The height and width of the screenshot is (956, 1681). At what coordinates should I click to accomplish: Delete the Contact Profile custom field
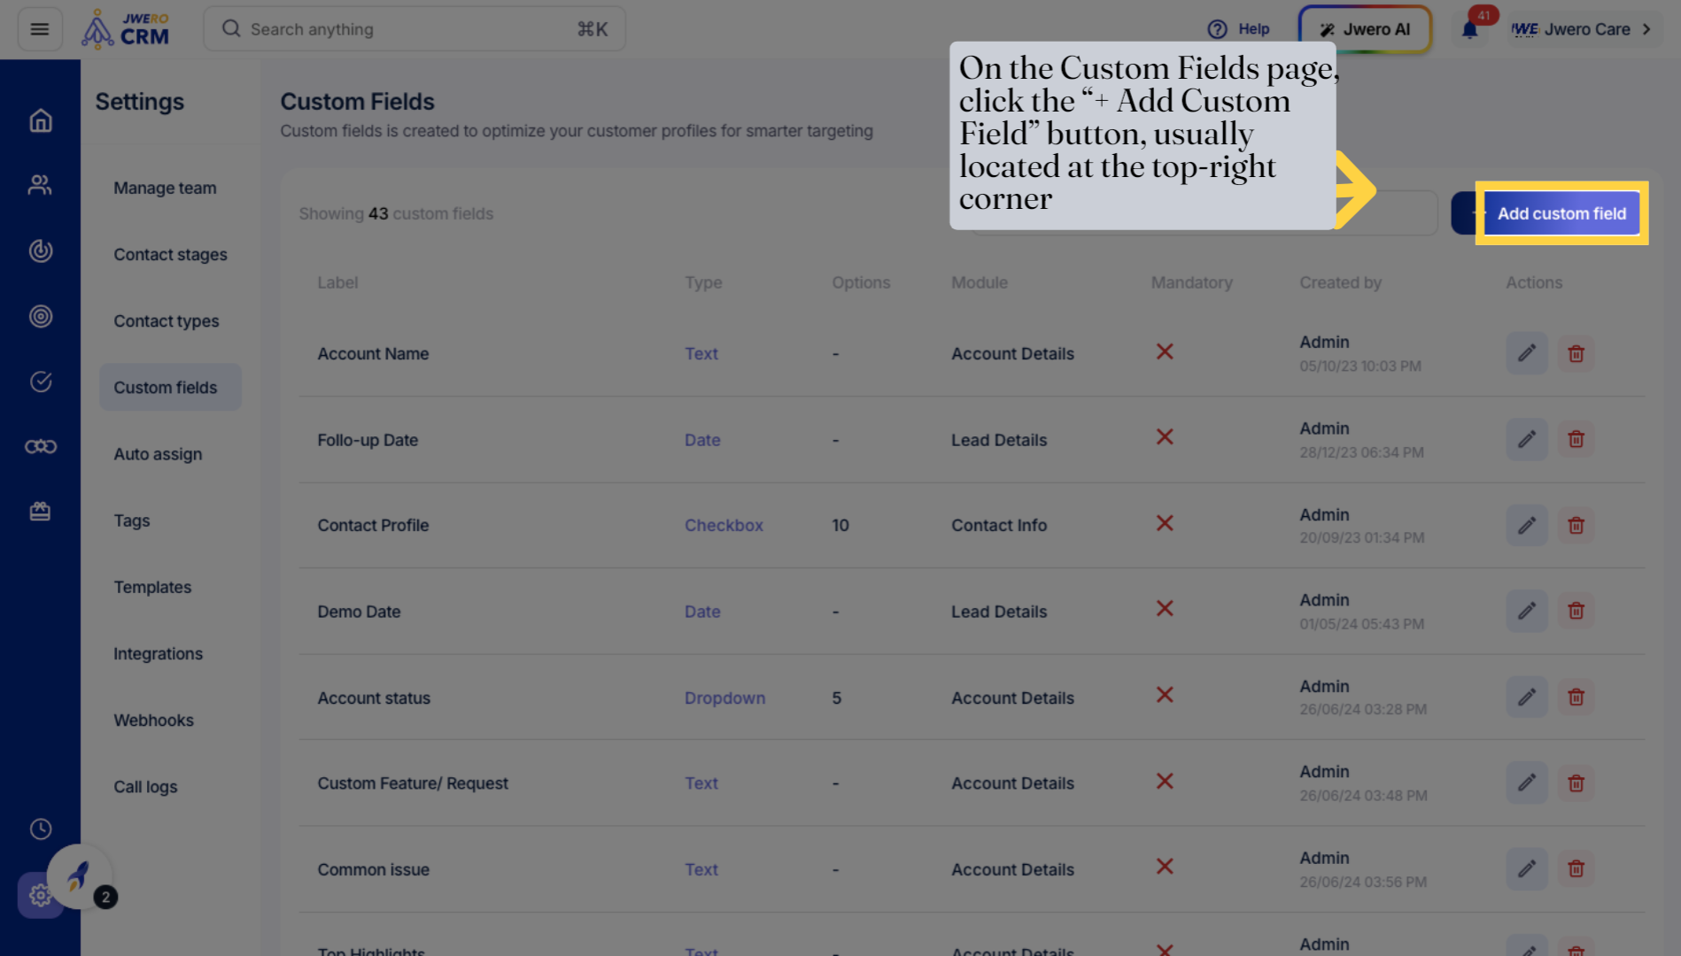[x=1576, y=526]
